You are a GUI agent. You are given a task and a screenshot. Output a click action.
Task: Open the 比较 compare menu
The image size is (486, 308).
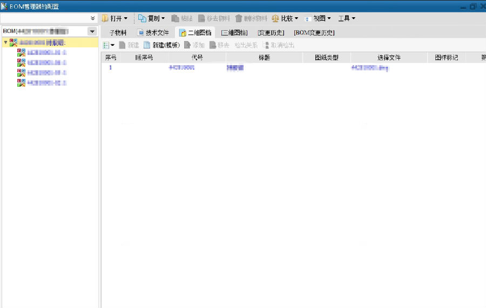pos(285,18)
